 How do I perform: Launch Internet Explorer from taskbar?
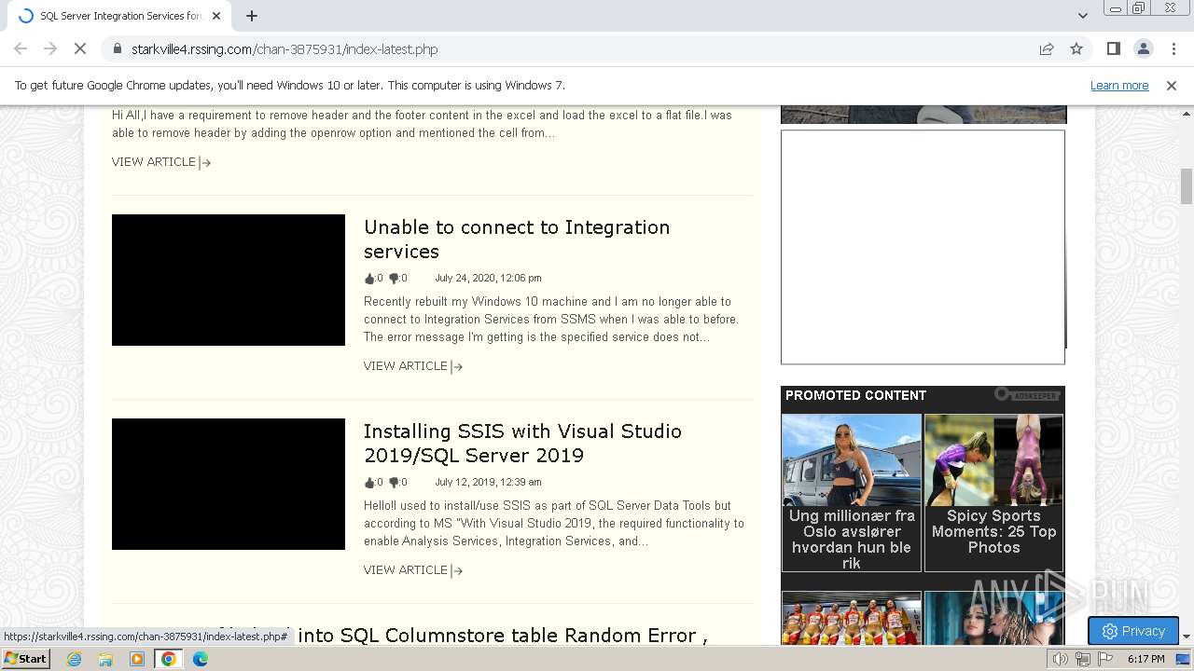click(75, 659)
